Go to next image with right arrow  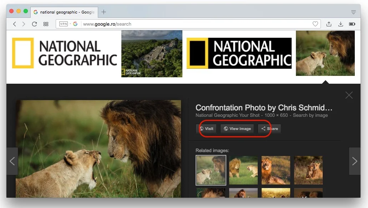click(x=354, y=161)
